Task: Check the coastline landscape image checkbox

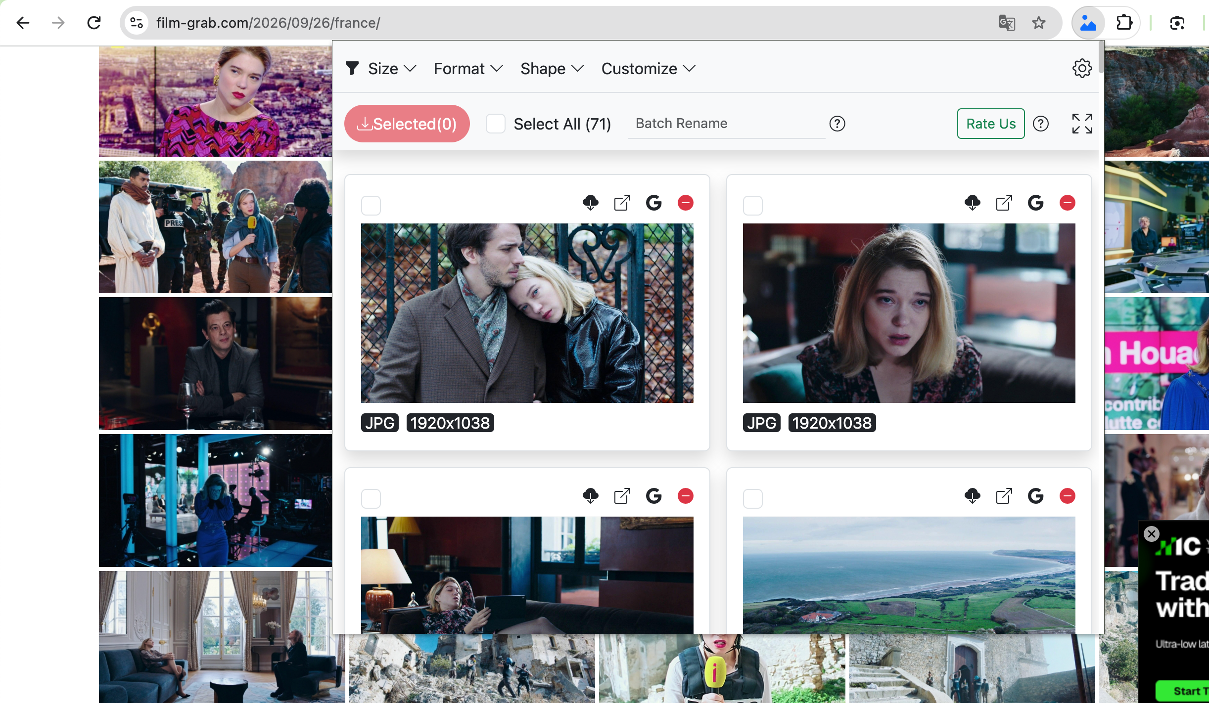Action: 753,499
